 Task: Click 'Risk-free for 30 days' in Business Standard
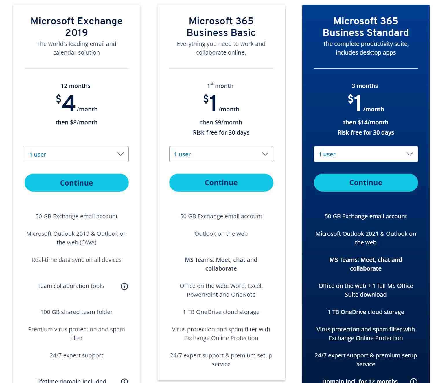click(366, 132)
